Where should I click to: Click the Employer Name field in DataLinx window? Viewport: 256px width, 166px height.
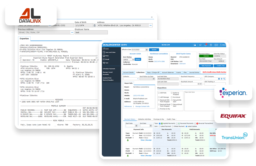point(91,32)
